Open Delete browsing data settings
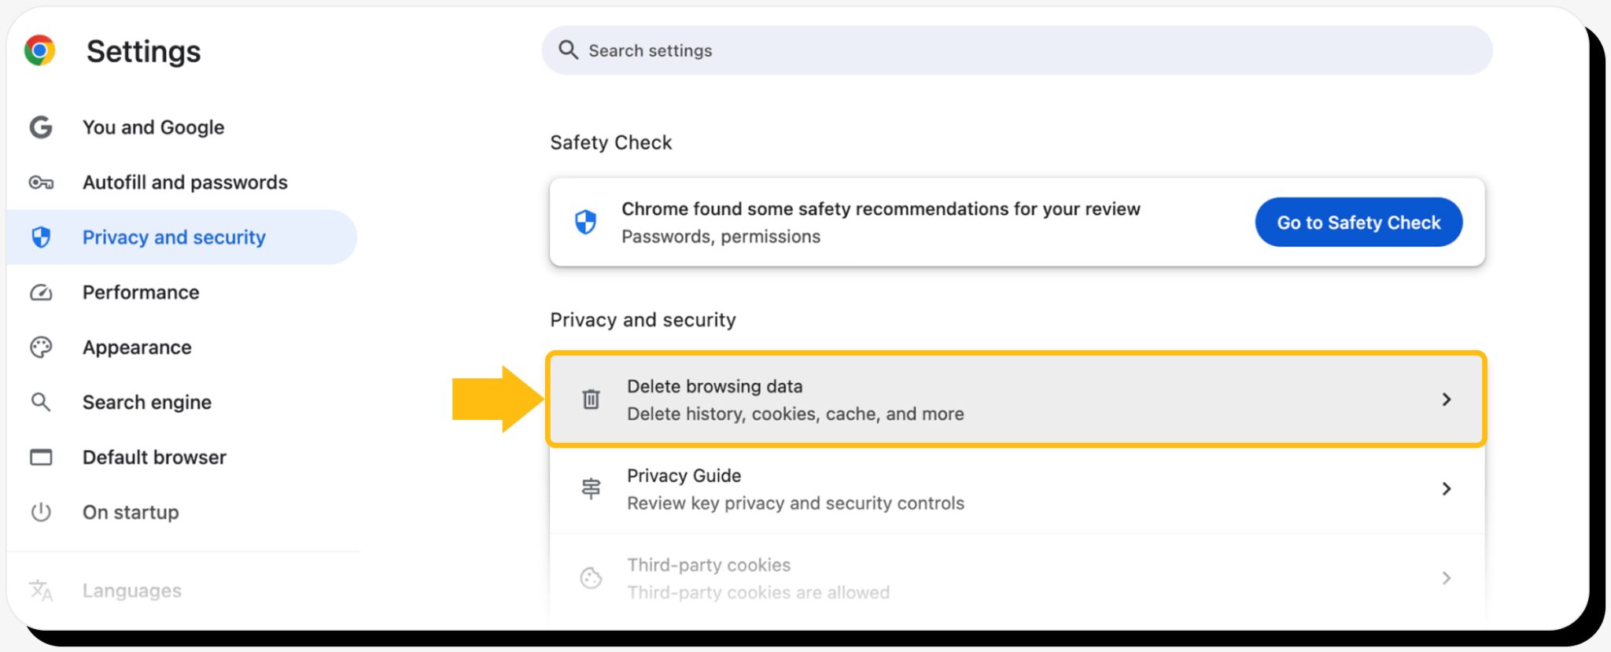The width and height of the screenshot is (1611, 652). [865, 399]
